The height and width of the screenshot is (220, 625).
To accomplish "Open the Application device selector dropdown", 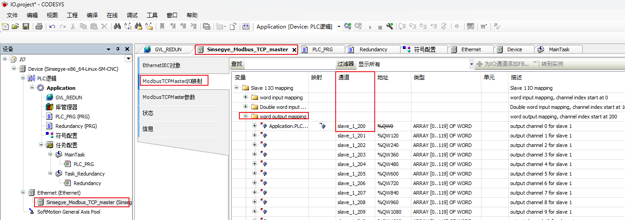I will [339, 27].
